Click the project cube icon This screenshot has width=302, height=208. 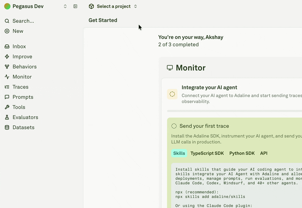pos(91,6)
